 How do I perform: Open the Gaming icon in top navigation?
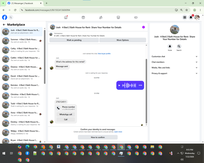coord(136,18)
